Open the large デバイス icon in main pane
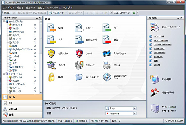The width and height of the screenshot is (186, 125). click(x=51, y=65)
